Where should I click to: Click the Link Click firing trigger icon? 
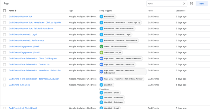[101, 85]
